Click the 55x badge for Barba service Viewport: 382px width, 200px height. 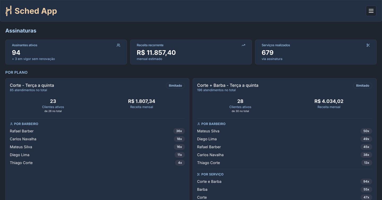[x=366, y=189]
